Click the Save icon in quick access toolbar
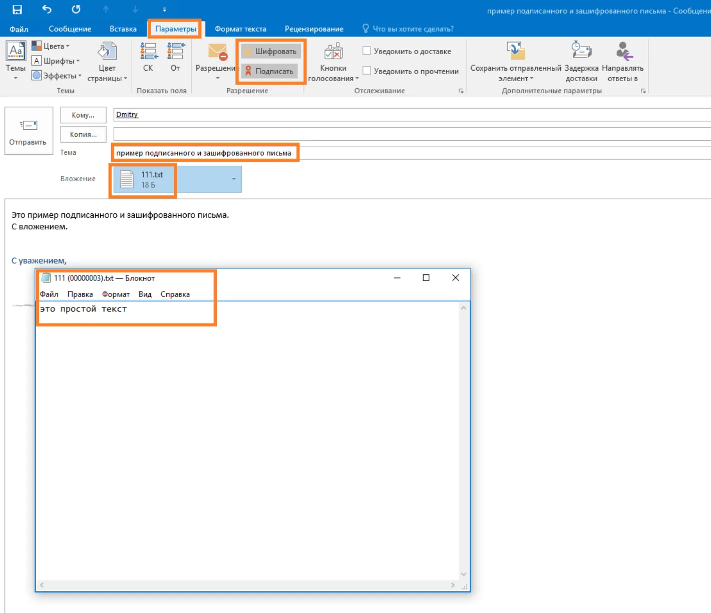711x613 pixels. tap(17, 10)
